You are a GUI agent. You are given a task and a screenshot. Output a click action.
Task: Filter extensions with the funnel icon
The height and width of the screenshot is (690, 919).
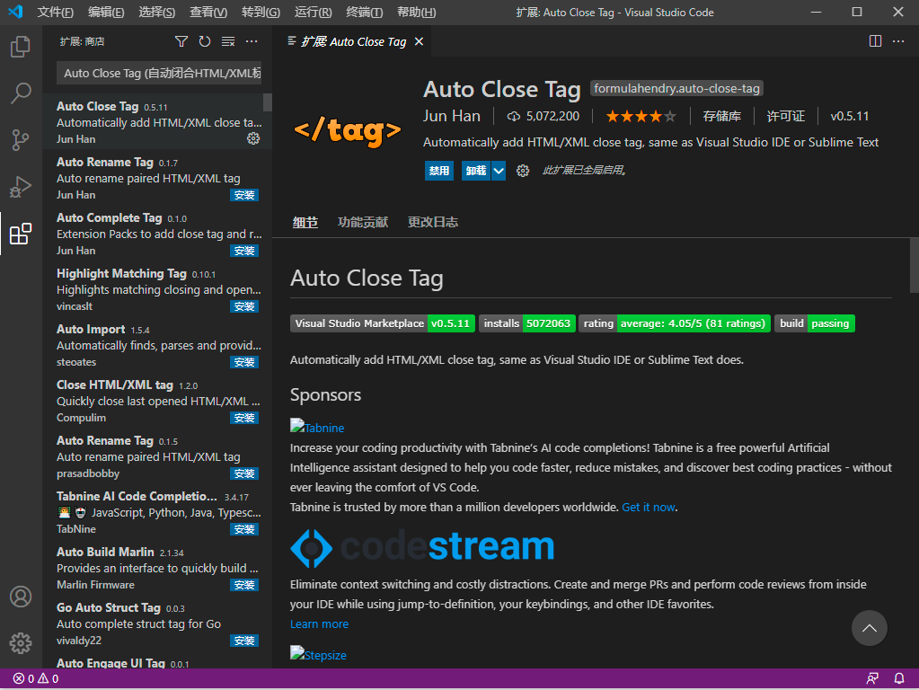181,41
